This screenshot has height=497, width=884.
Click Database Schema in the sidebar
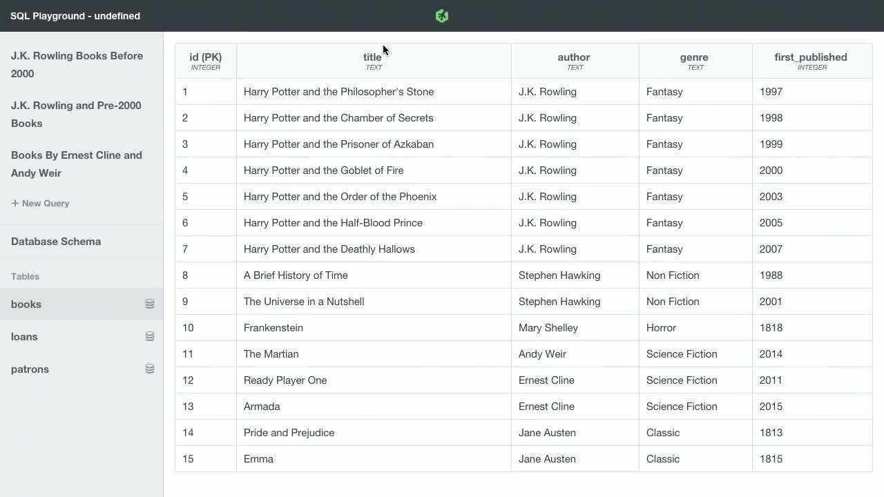(x=56, y=242)
